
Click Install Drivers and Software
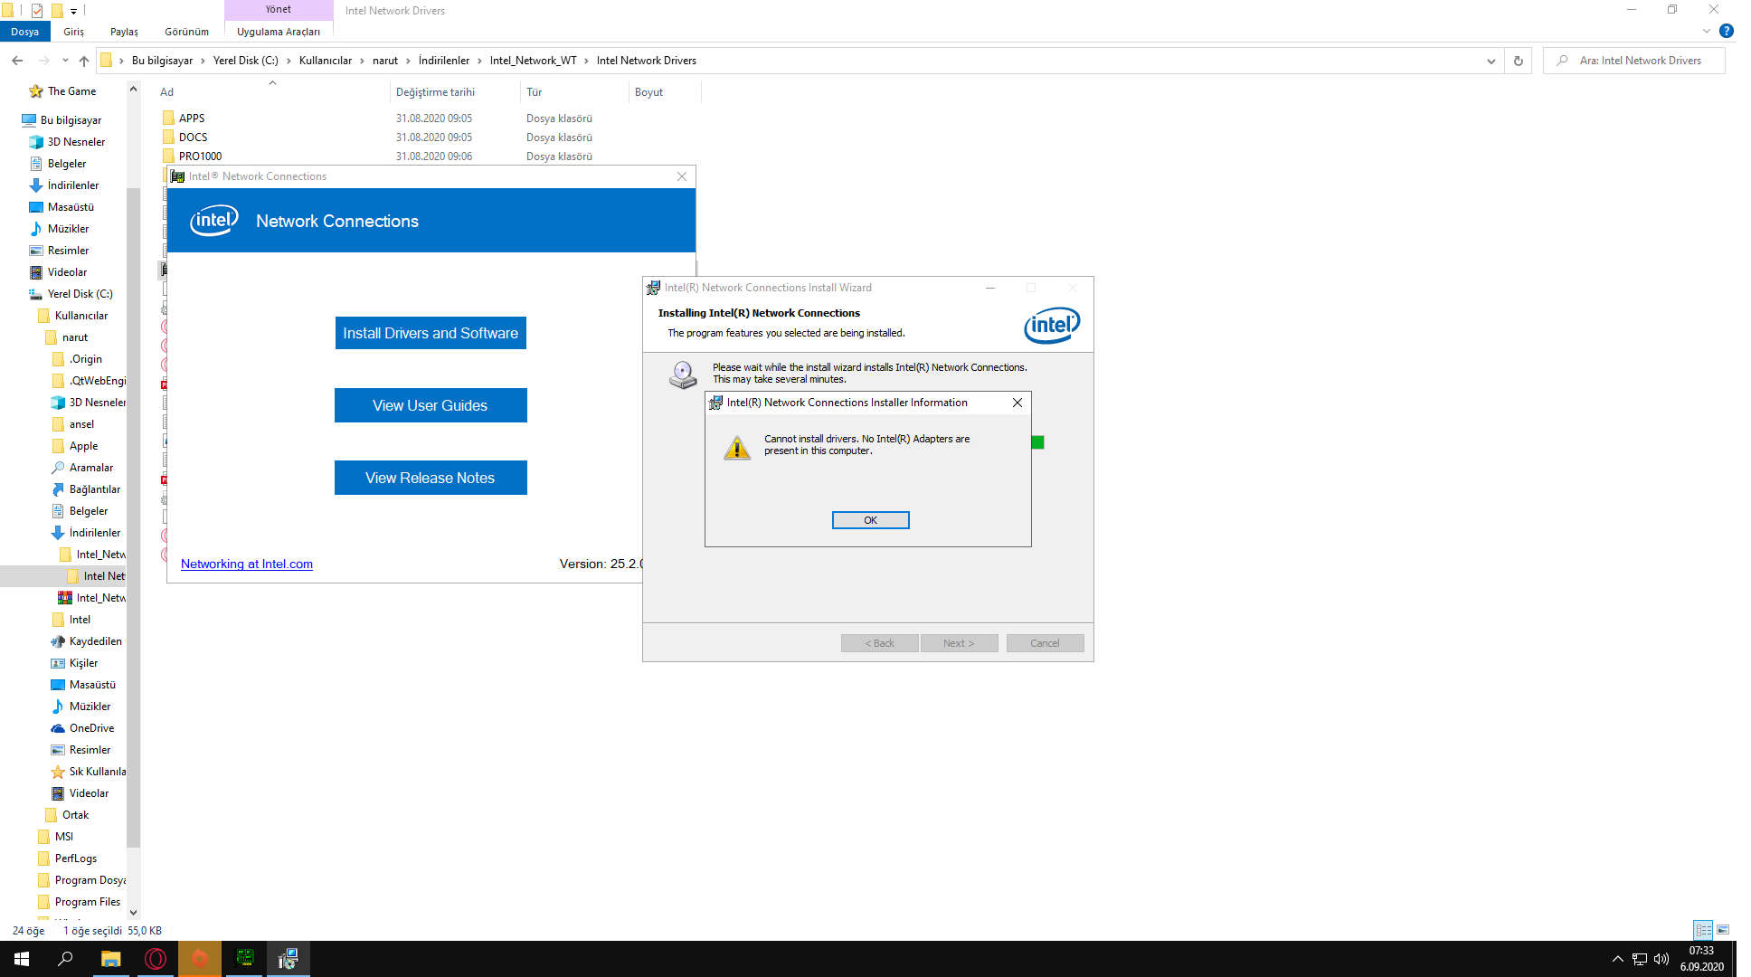(x=431, y=333)
